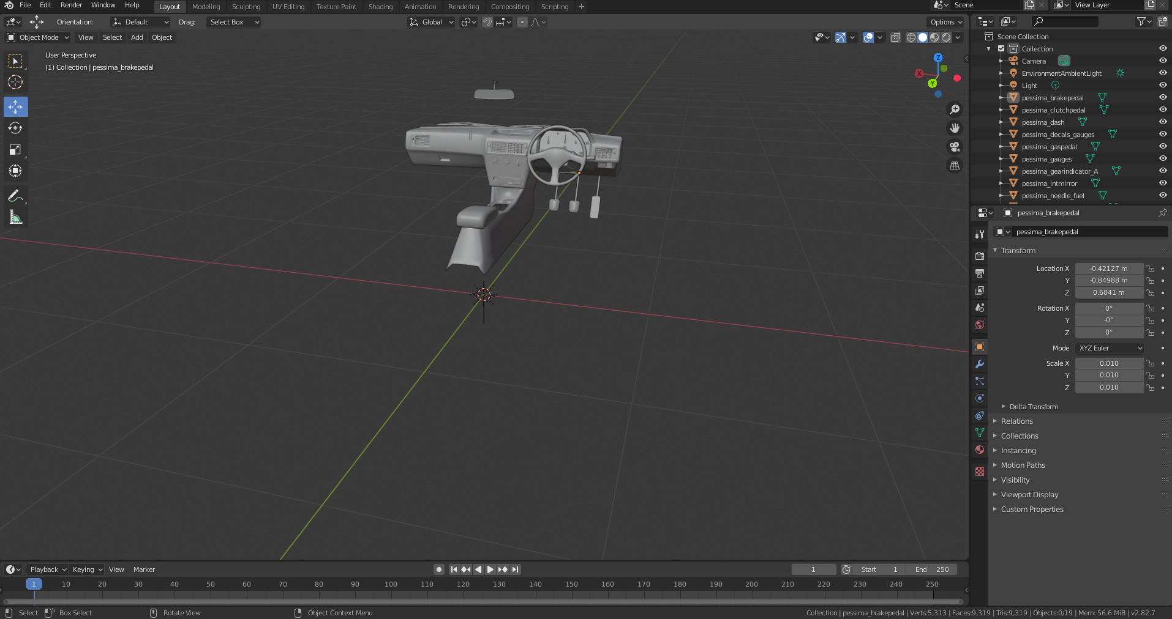Click the End frame 250 field
This screenshot has height=619, width=1172.
931,569
